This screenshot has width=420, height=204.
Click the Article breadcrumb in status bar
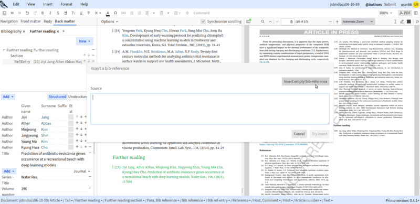(x=56, y=200)
